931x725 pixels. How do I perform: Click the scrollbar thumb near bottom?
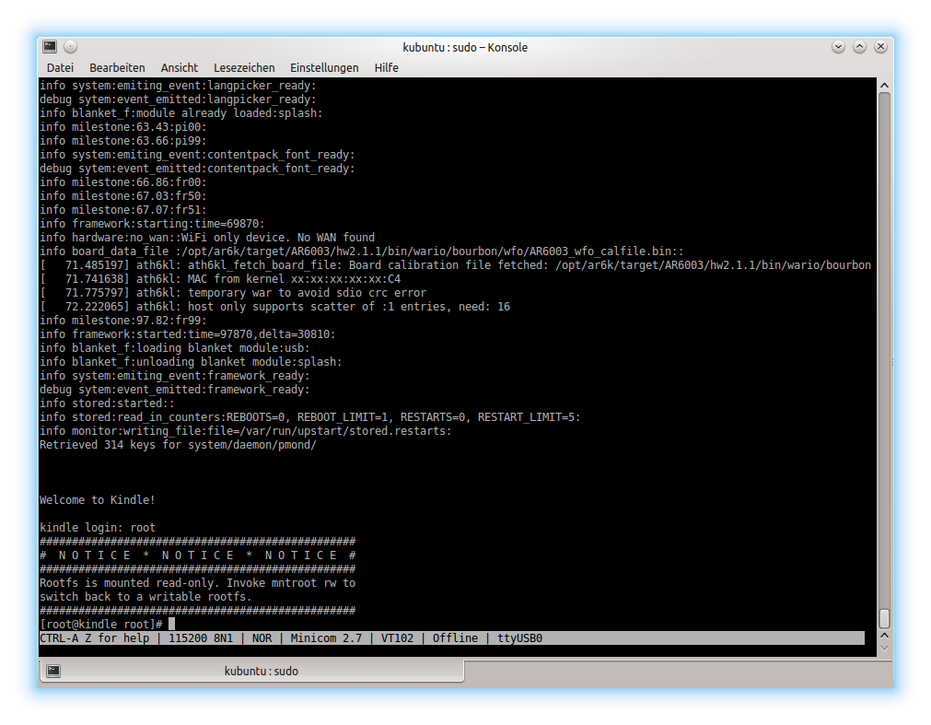click(884, 618)
